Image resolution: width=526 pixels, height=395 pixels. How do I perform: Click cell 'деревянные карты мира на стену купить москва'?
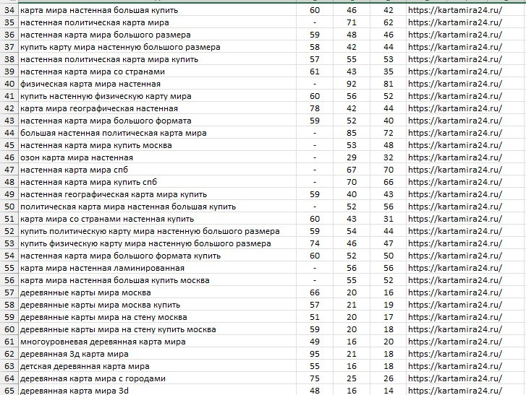[157, 329]
